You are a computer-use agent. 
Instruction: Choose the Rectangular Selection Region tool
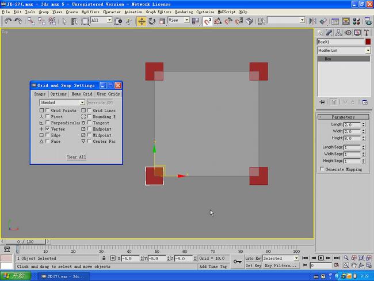[85, 21]
